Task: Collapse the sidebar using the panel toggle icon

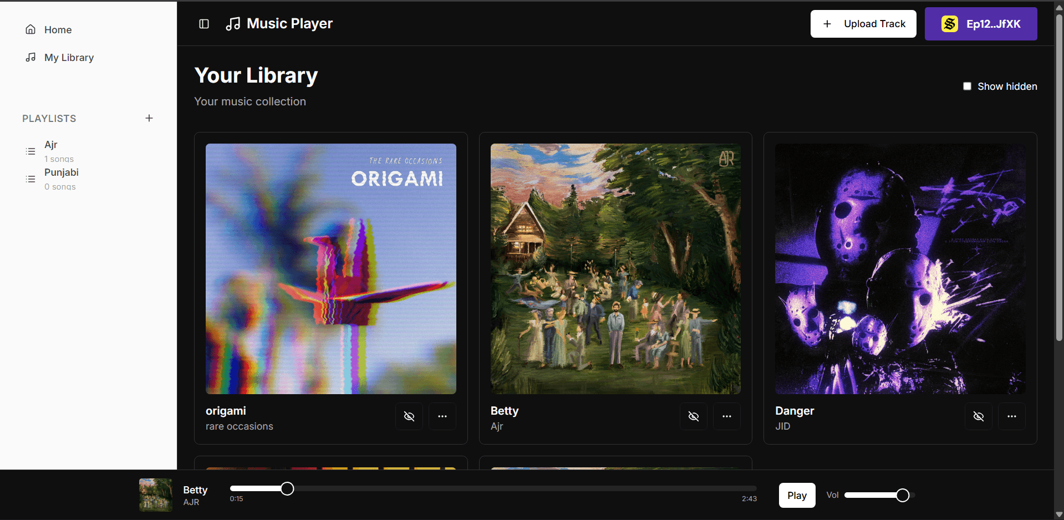Action: click(x=203, y=23)
